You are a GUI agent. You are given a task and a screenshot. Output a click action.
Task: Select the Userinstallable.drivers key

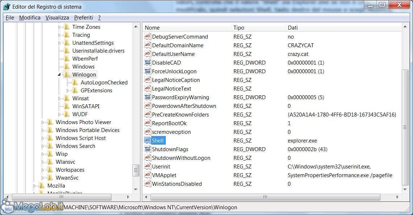pyautogui.click(x=98, y=51)
